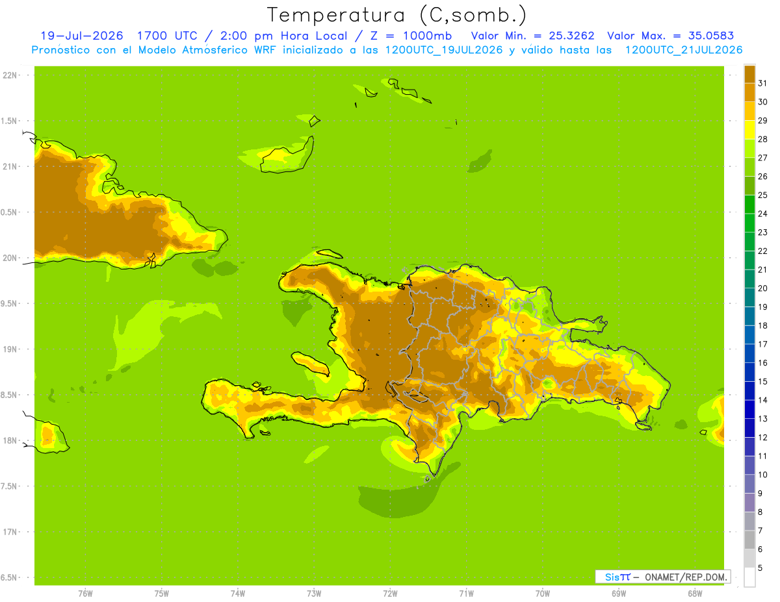Click the colorbar label '25'
Image resolution: width=780 pixels, height=602 pixels.
[762, 195]
